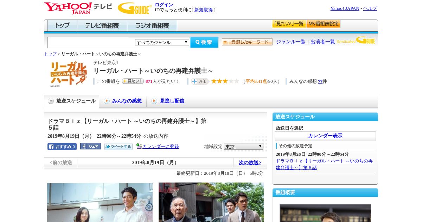Click the ツイートする Twitter button
This screenshot has width=422, height=222.
point(119,147)
